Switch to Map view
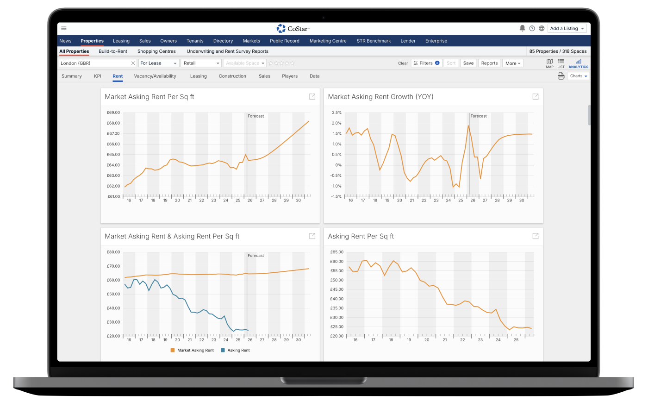 pos(549,63)
